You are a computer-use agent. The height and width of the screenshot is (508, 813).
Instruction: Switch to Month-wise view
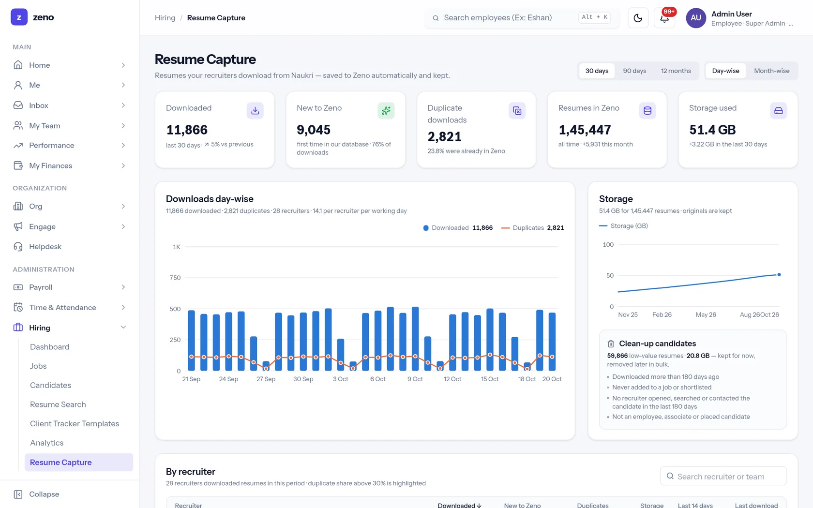point(771,71)
